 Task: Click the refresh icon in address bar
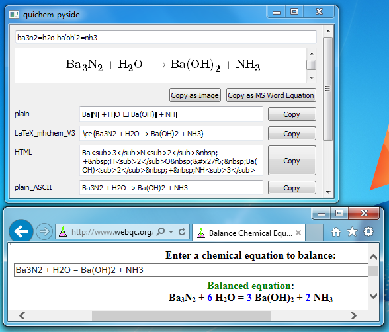(182, 232)
